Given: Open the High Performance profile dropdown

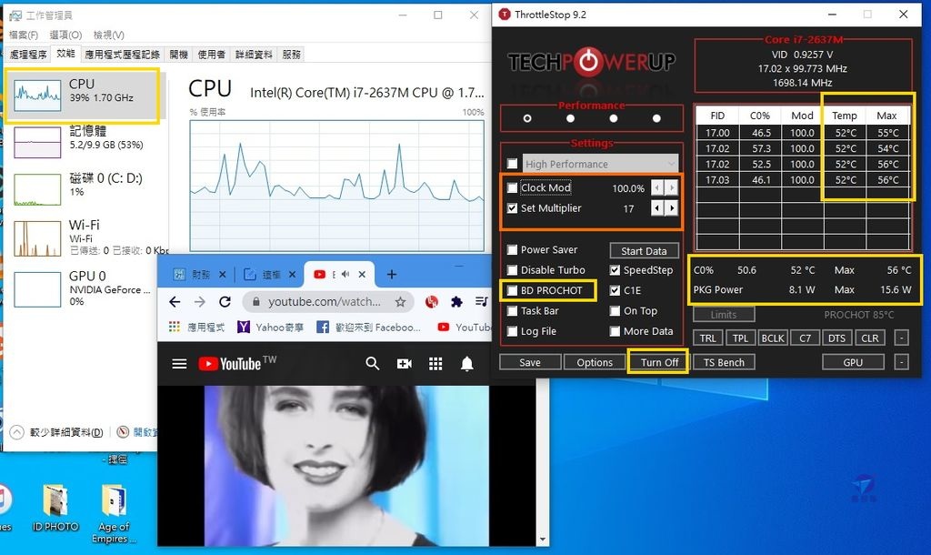Looking at the screenshot, I should point(670,164).
